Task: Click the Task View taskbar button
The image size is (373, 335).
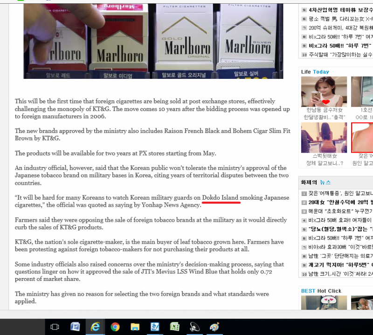Action: pyautogui.click(x=55, y=327)
